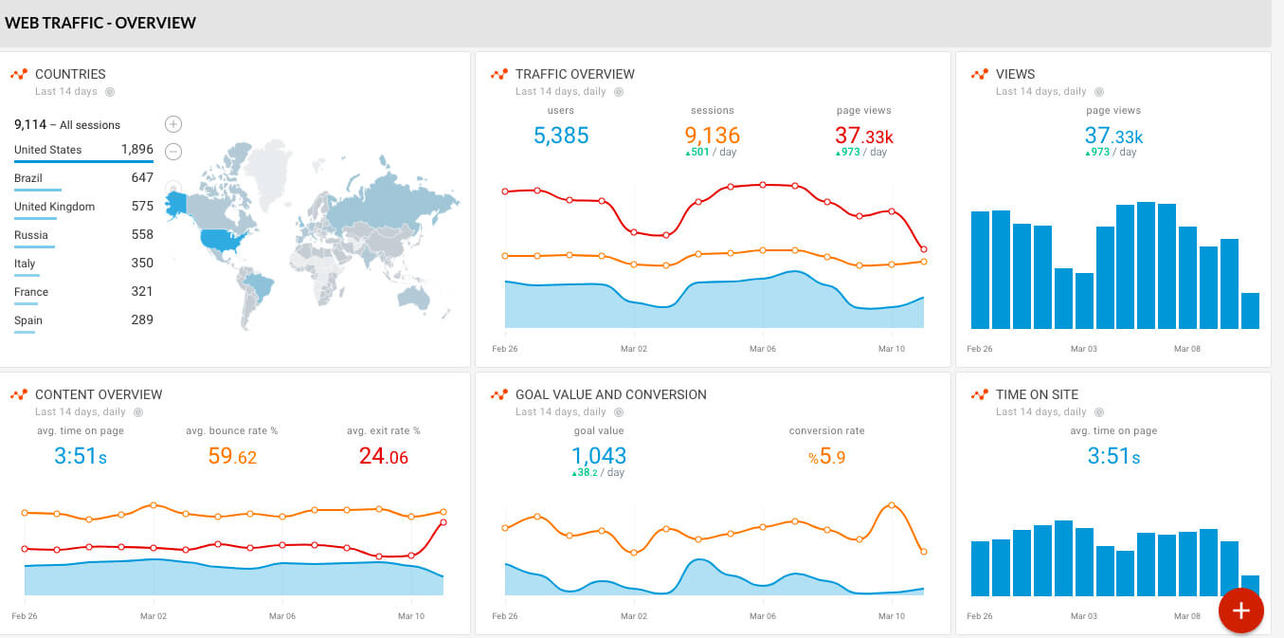Click the Time on Site analytics icon
1284x638 pixels.
pos(980,394)
